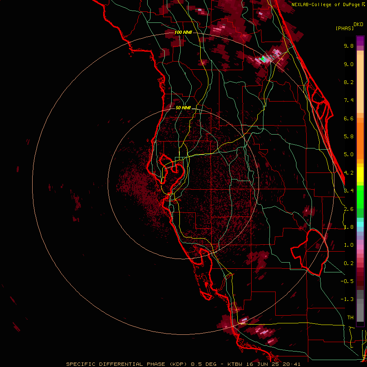Image resolution: width=367 pixels, height=367 pixels.
Task: Select the 5.8 scale value
Action: [349, 137]
